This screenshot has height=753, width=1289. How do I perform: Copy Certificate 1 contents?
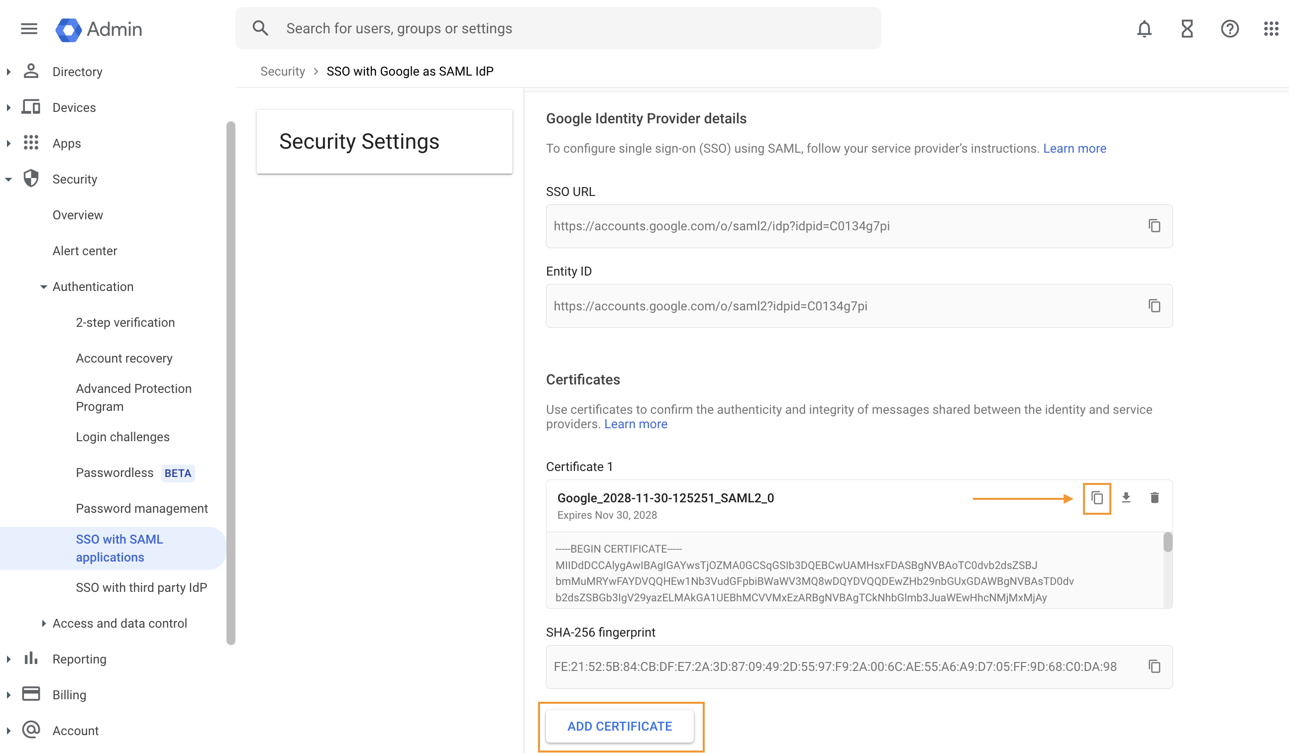[x=1097, y=498]
